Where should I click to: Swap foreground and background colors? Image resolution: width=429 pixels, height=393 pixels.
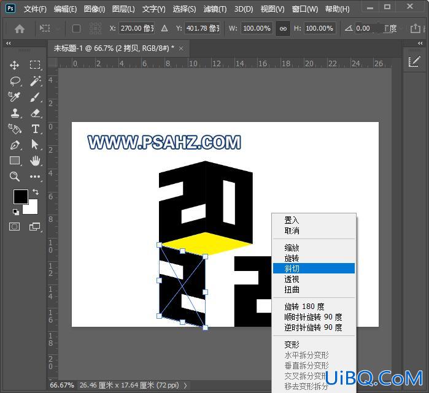click(x=36, y=191)
